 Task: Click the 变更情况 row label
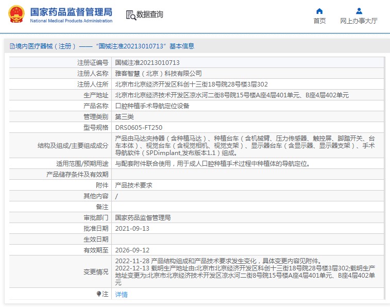(96, 271)
